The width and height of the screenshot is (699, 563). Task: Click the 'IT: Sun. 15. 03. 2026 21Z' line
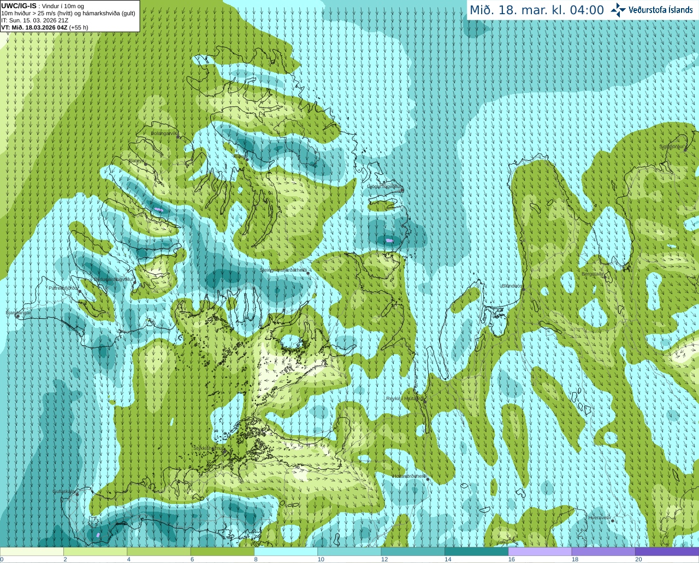point(34,20)
